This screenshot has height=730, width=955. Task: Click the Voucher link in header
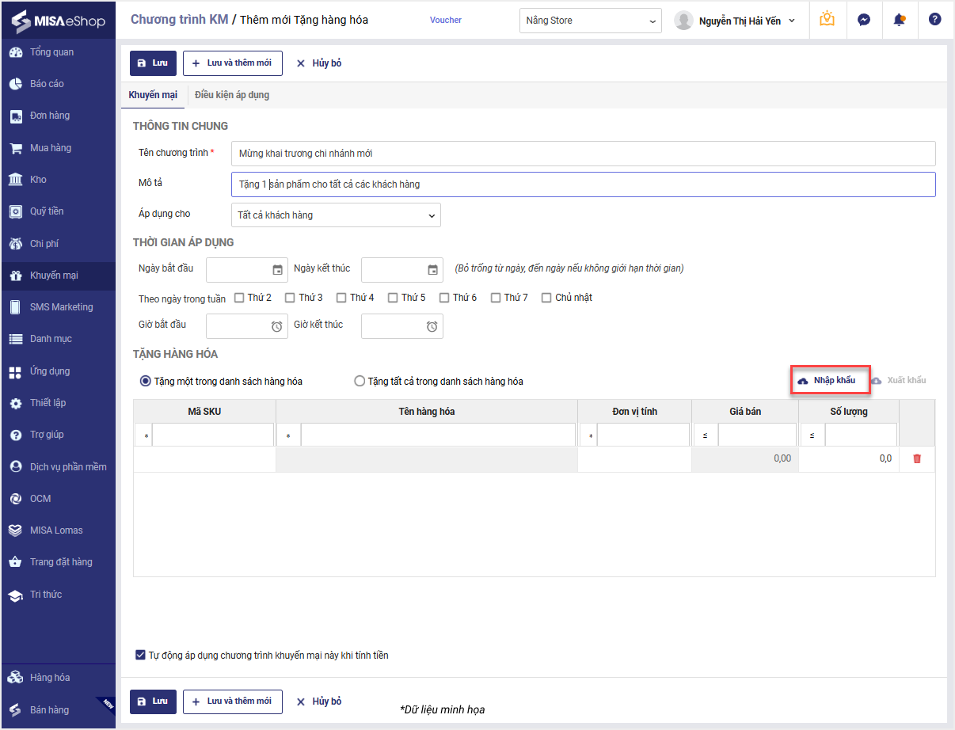point(445,20)
